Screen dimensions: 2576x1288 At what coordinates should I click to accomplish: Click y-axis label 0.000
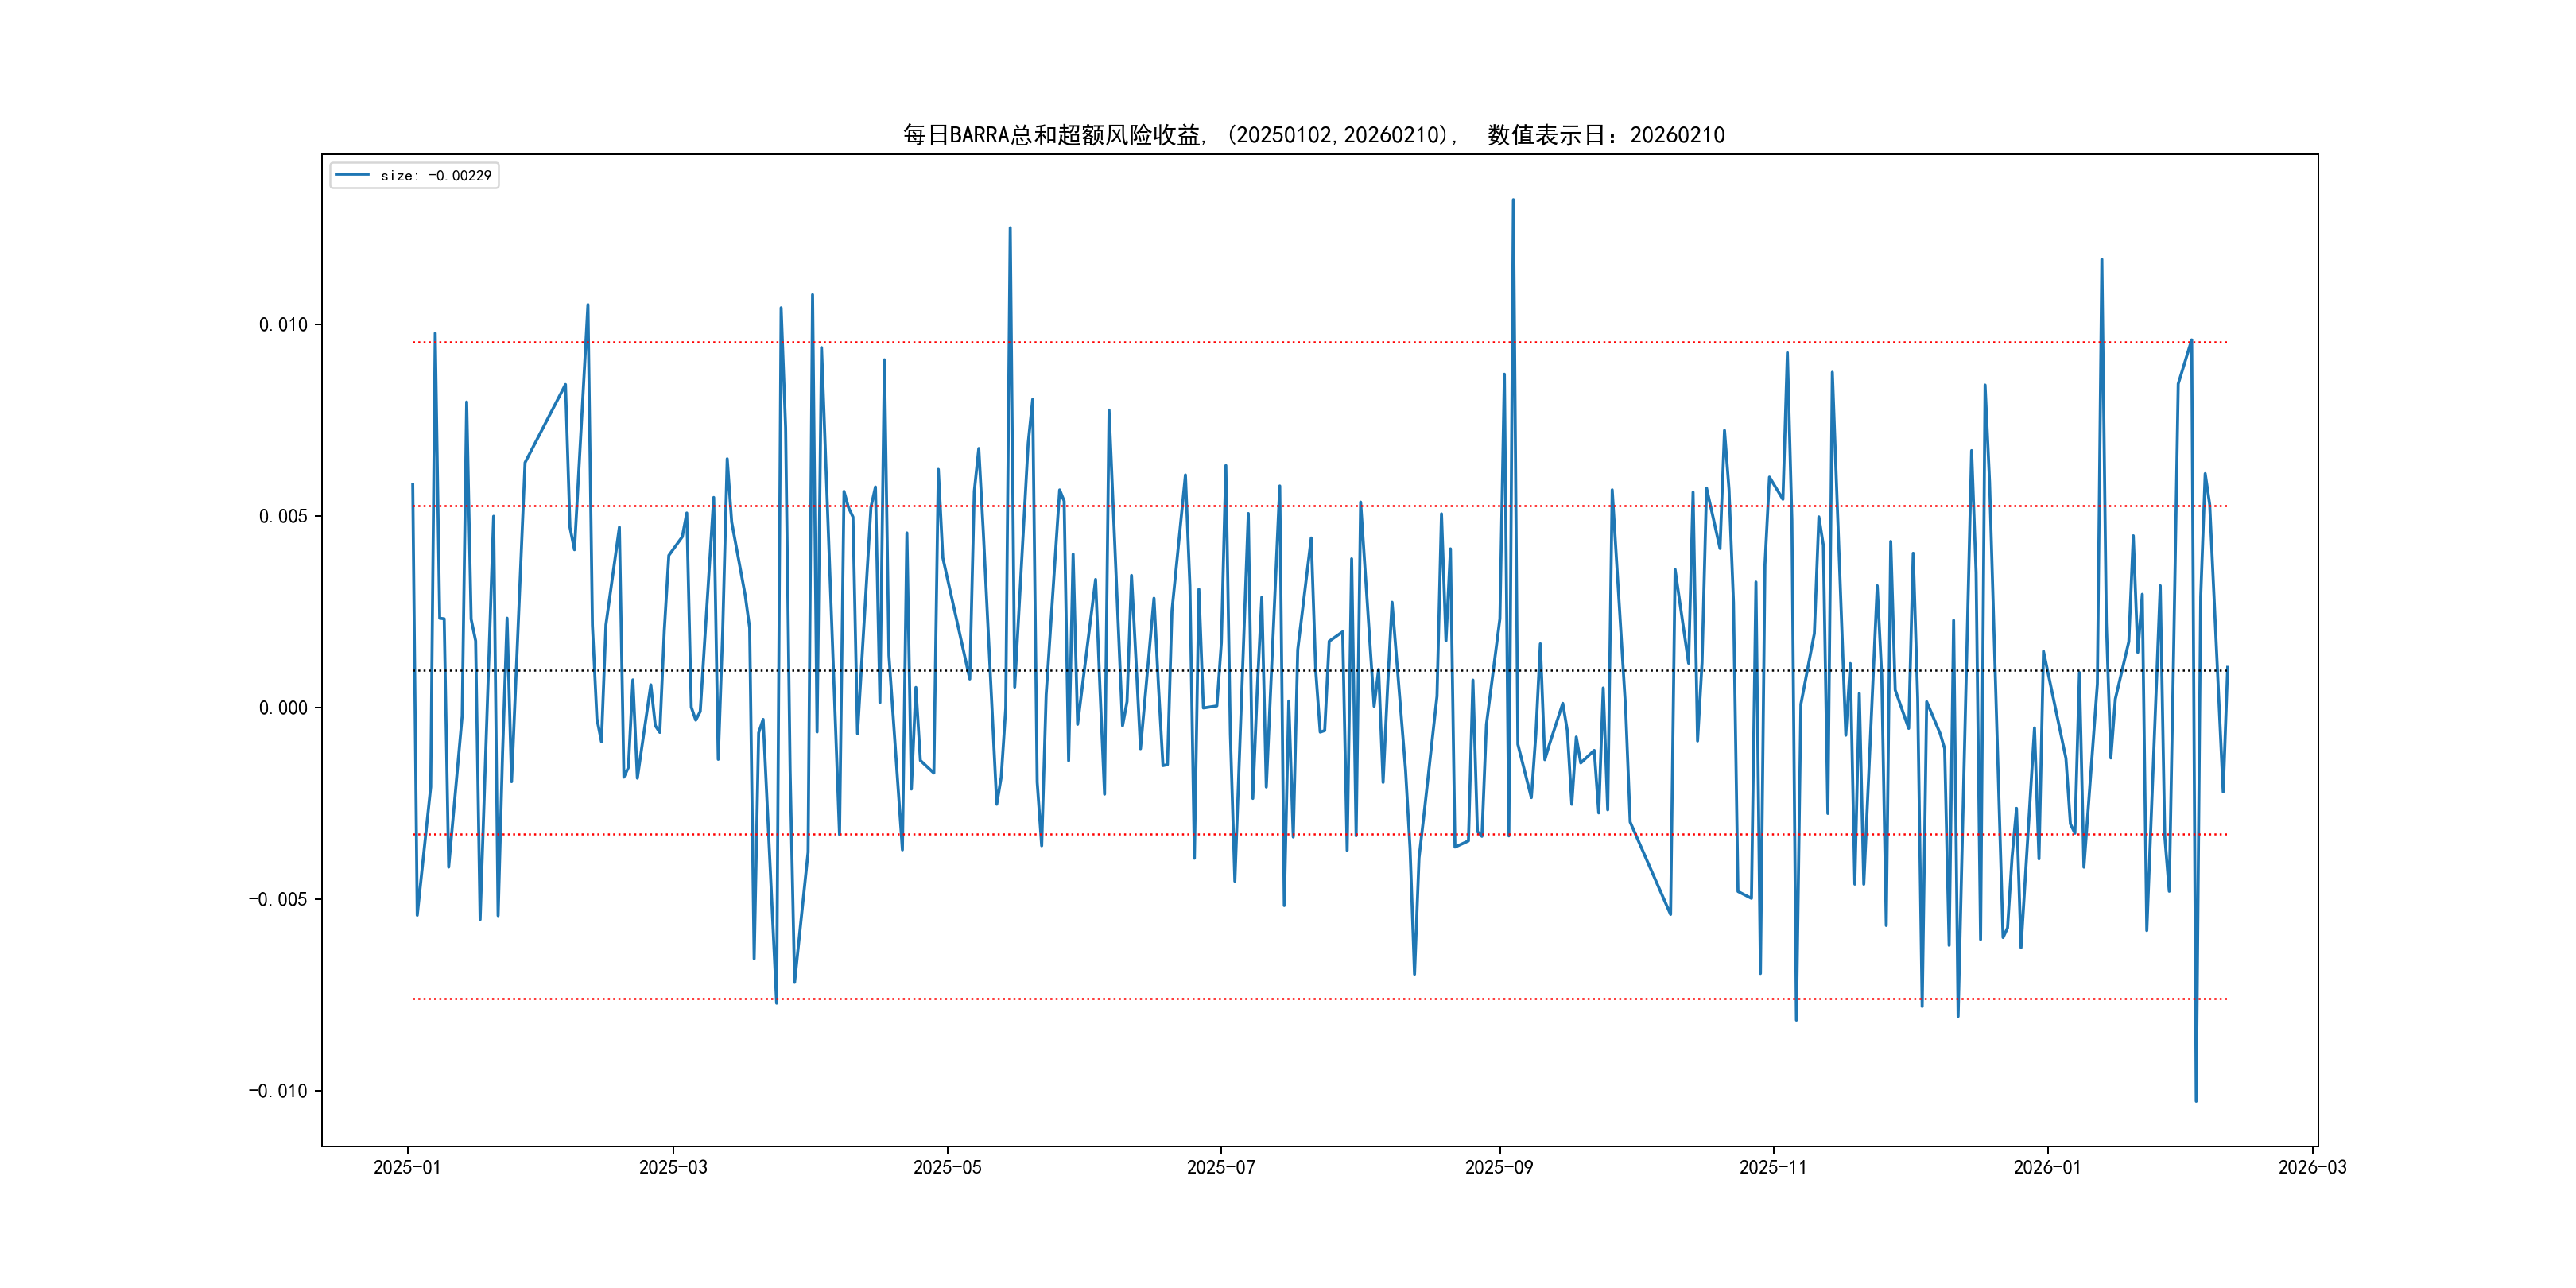coord(283,708)
